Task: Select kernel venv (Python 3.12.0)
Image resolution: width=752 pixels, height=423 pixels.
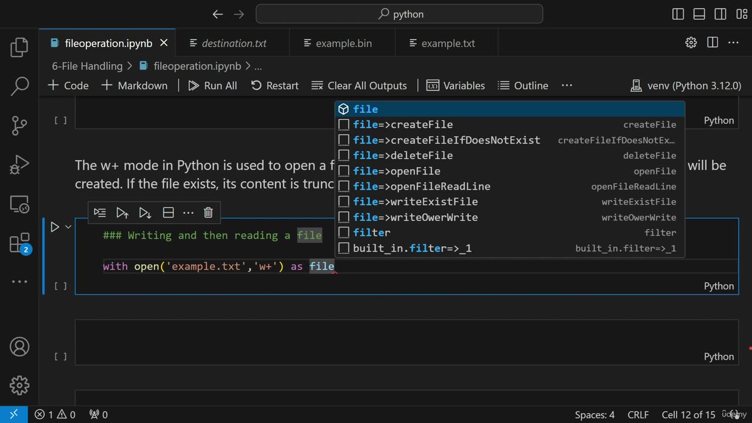Action: [x=686, y=85]
